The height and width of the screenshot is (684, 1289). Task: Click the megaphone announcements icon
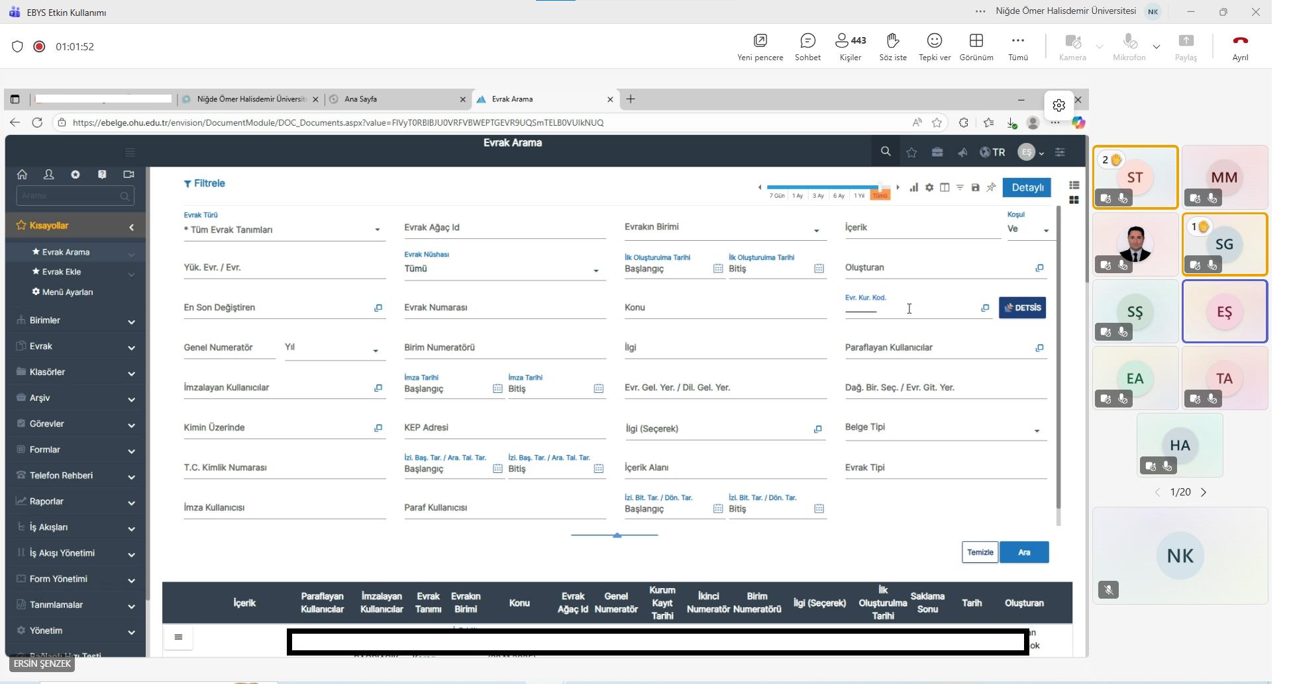point(962,152)
